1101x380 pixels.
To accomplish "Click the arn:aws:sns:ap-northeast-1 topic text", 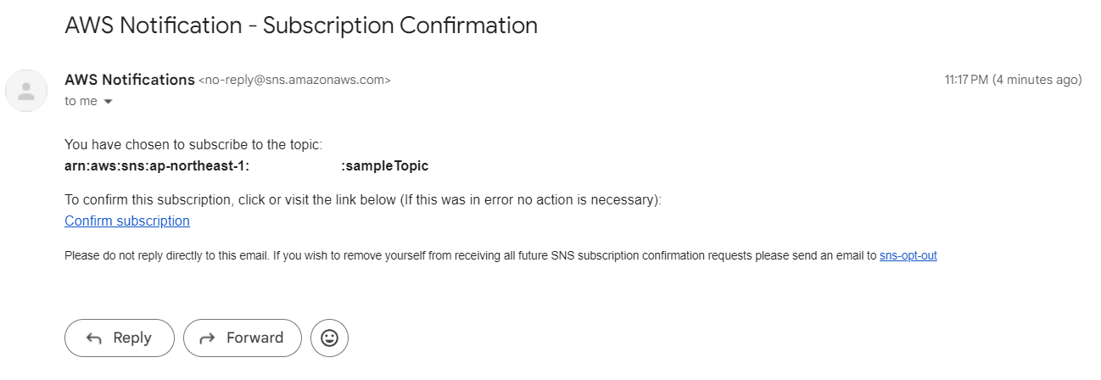I will pos(157,166).
